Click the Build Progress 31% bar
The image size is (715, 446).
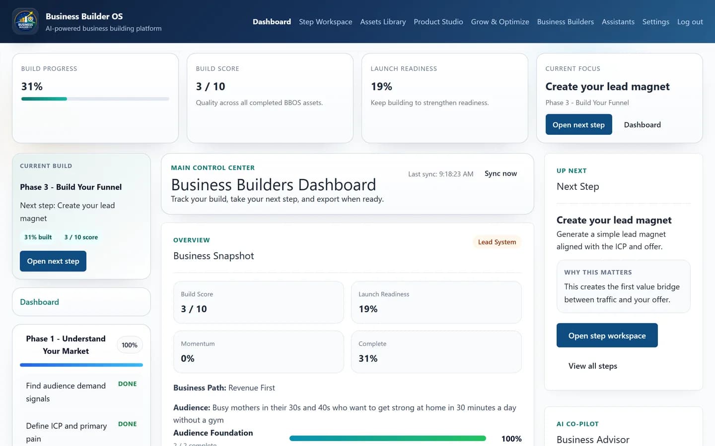tap(95, 99)
